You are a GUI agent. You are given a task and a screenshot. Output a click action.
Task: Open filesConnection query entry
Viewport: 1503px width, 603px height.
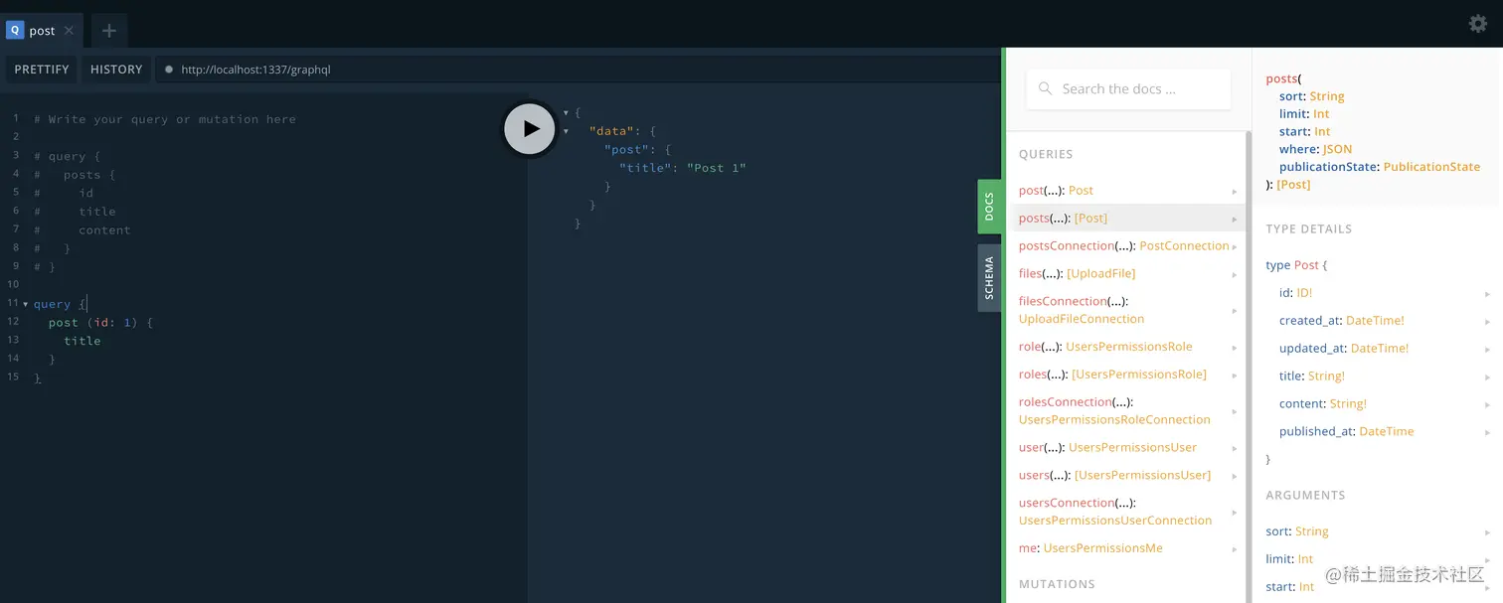(x=1125, y=310)
